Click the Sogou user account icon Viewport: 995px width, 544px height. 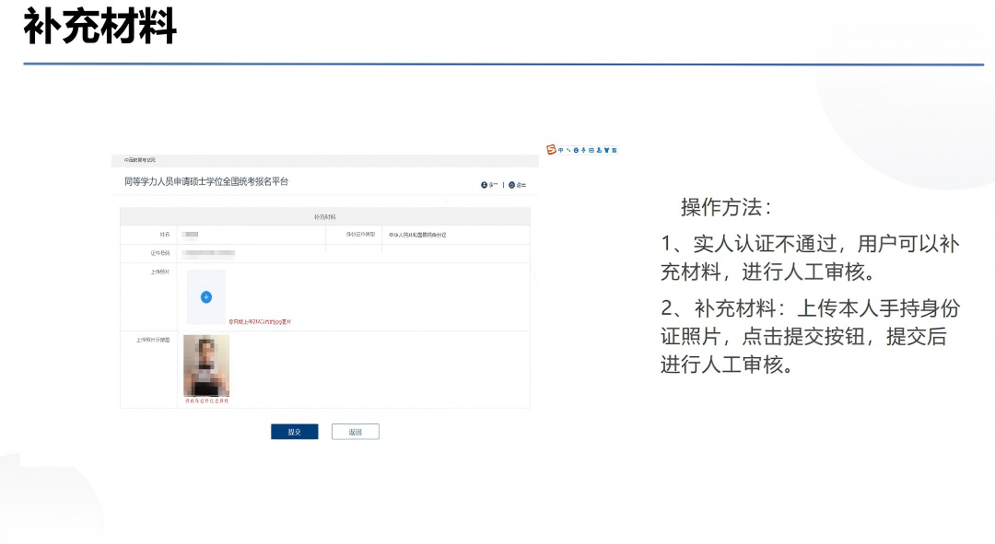(599, 149)
